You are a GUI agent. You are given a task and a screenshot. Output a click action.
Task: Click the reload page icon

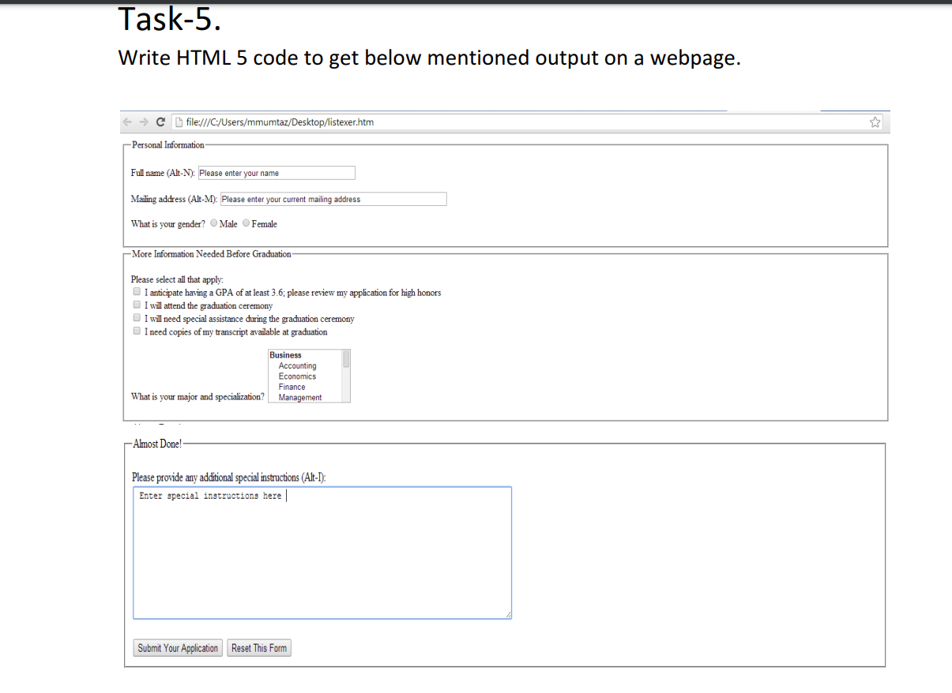pos(160,122)
